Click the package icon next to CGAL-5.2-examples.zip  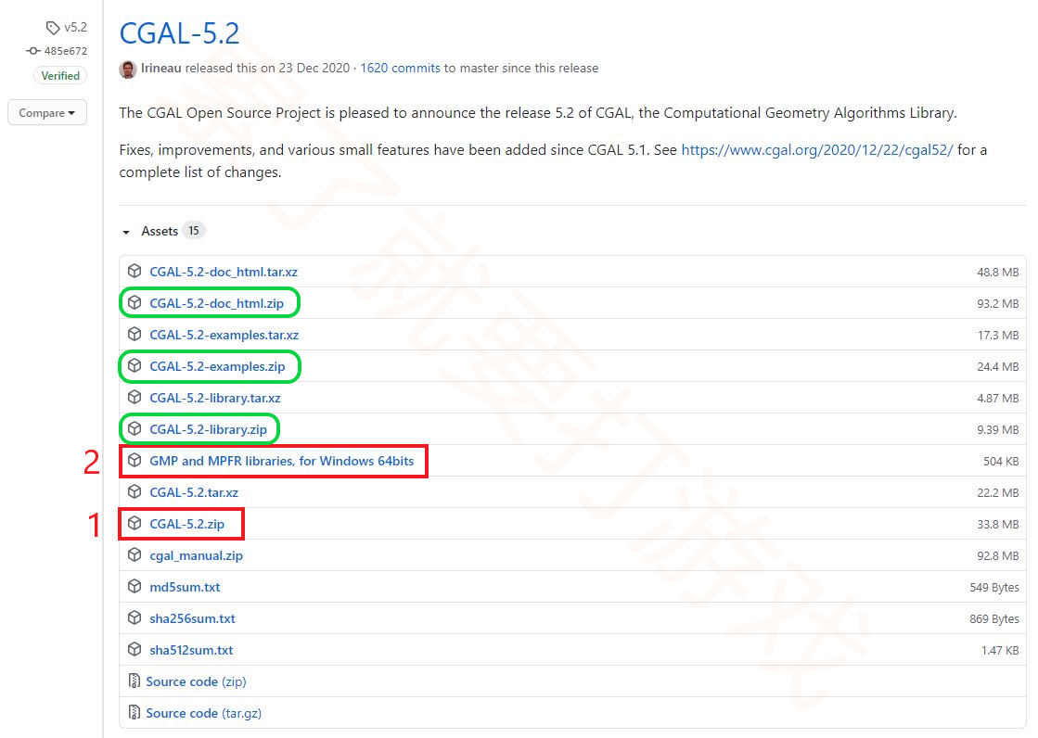point(135,366)
